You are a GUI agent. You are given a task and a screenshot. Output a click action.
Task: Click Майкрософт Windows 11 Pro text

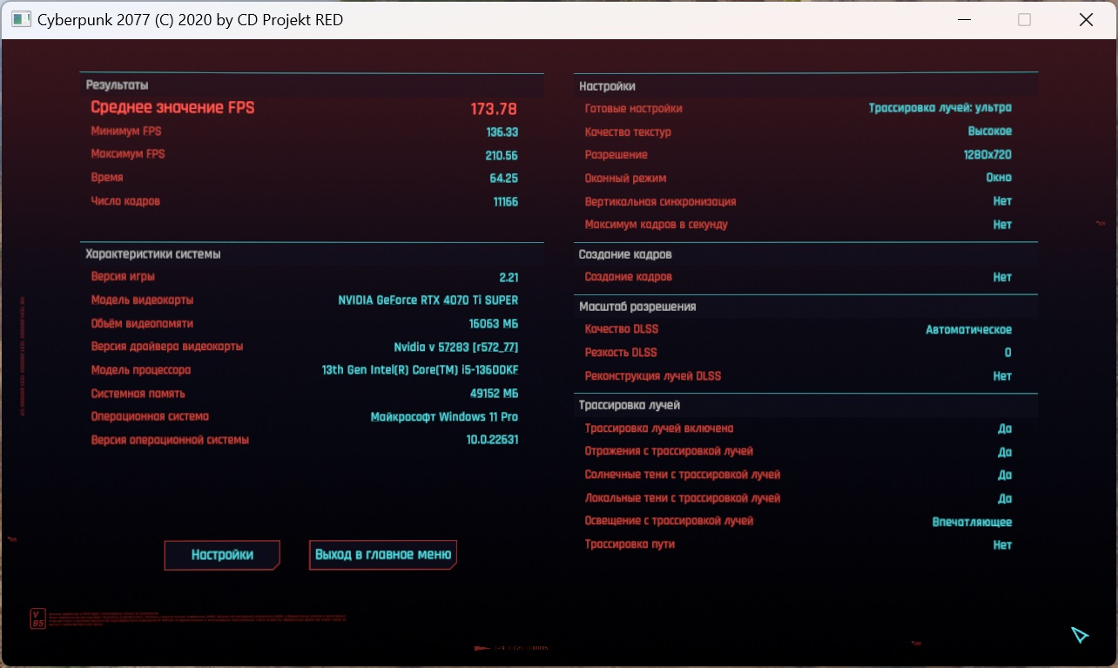click(444, 416)
